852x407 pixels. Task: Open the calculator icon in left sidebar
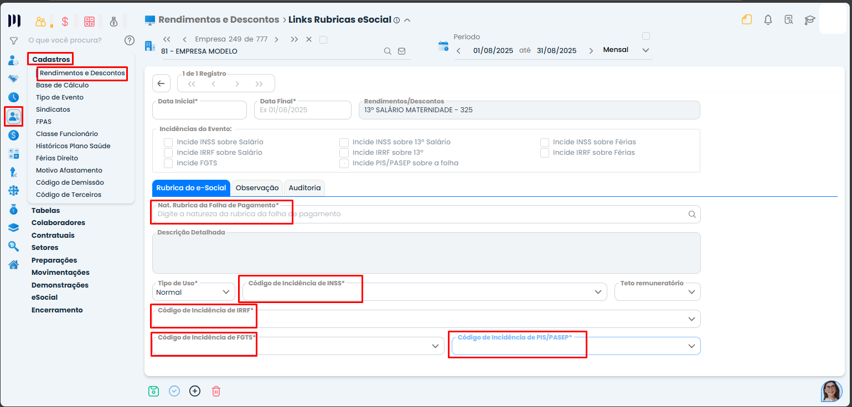point(14,154)
